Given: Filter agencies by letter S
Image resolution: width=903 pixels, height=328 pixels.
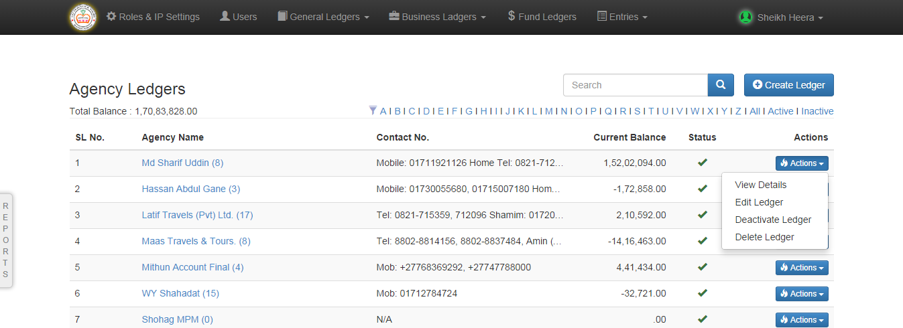Looking at the screenshot, I should [637, 111].
